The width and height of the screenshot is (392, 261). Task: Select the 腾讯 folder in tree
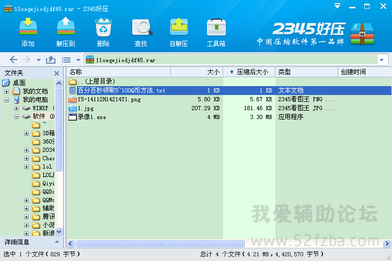point(48,217)
